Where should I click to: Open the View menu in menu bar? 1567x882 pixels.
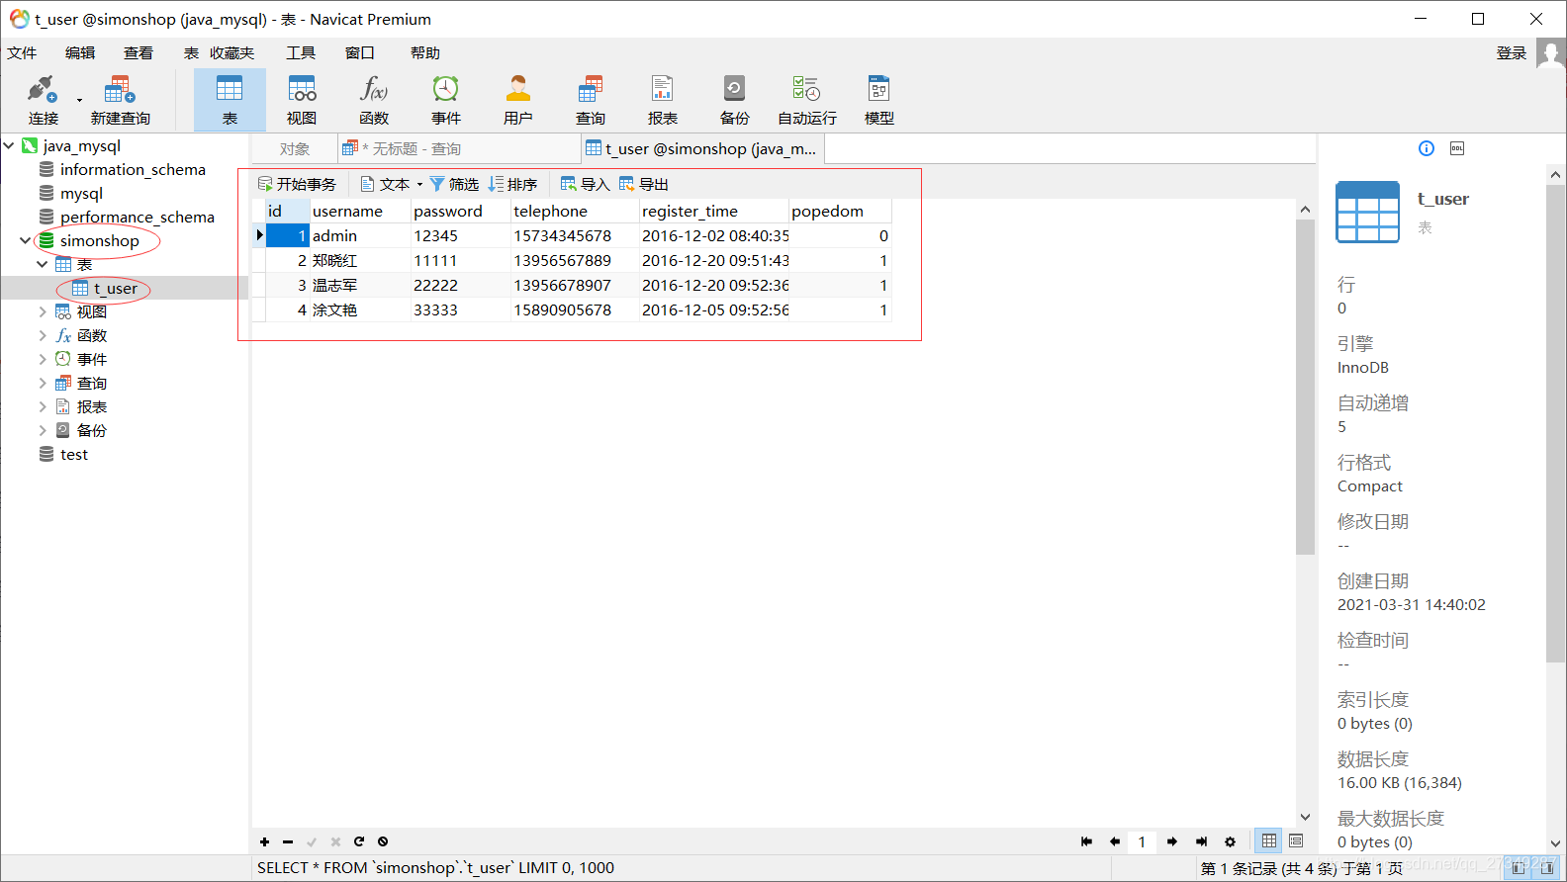[138, 53]
